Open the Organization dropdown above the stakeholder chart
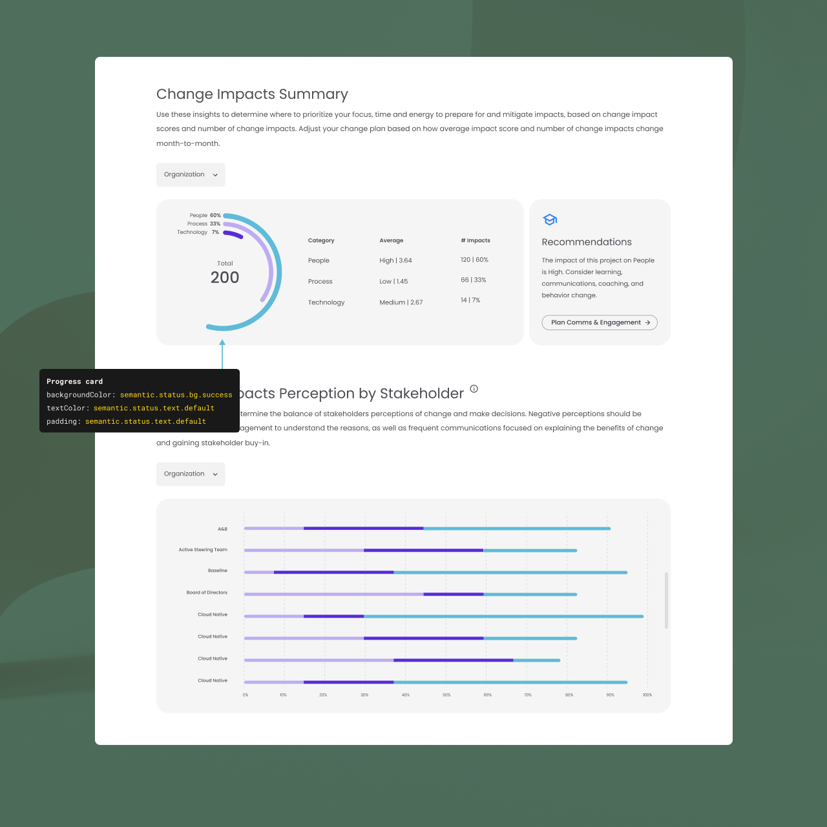Image resolution: width=827 pixels, height=827 pixels. click(191, 474)
